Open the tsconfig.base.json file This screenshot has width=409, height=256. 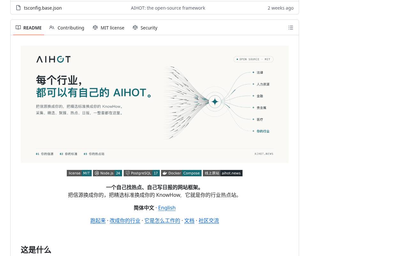43,8
